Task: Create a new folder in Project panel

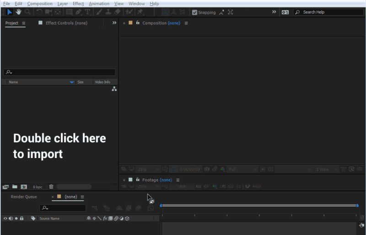Action: click(x=15, y=186)
